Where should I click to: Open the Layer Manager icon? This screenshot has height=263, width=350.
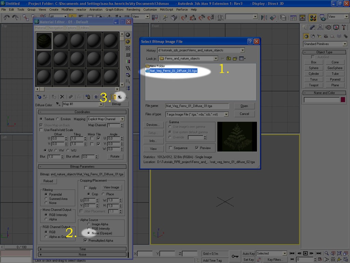[283, 18]
